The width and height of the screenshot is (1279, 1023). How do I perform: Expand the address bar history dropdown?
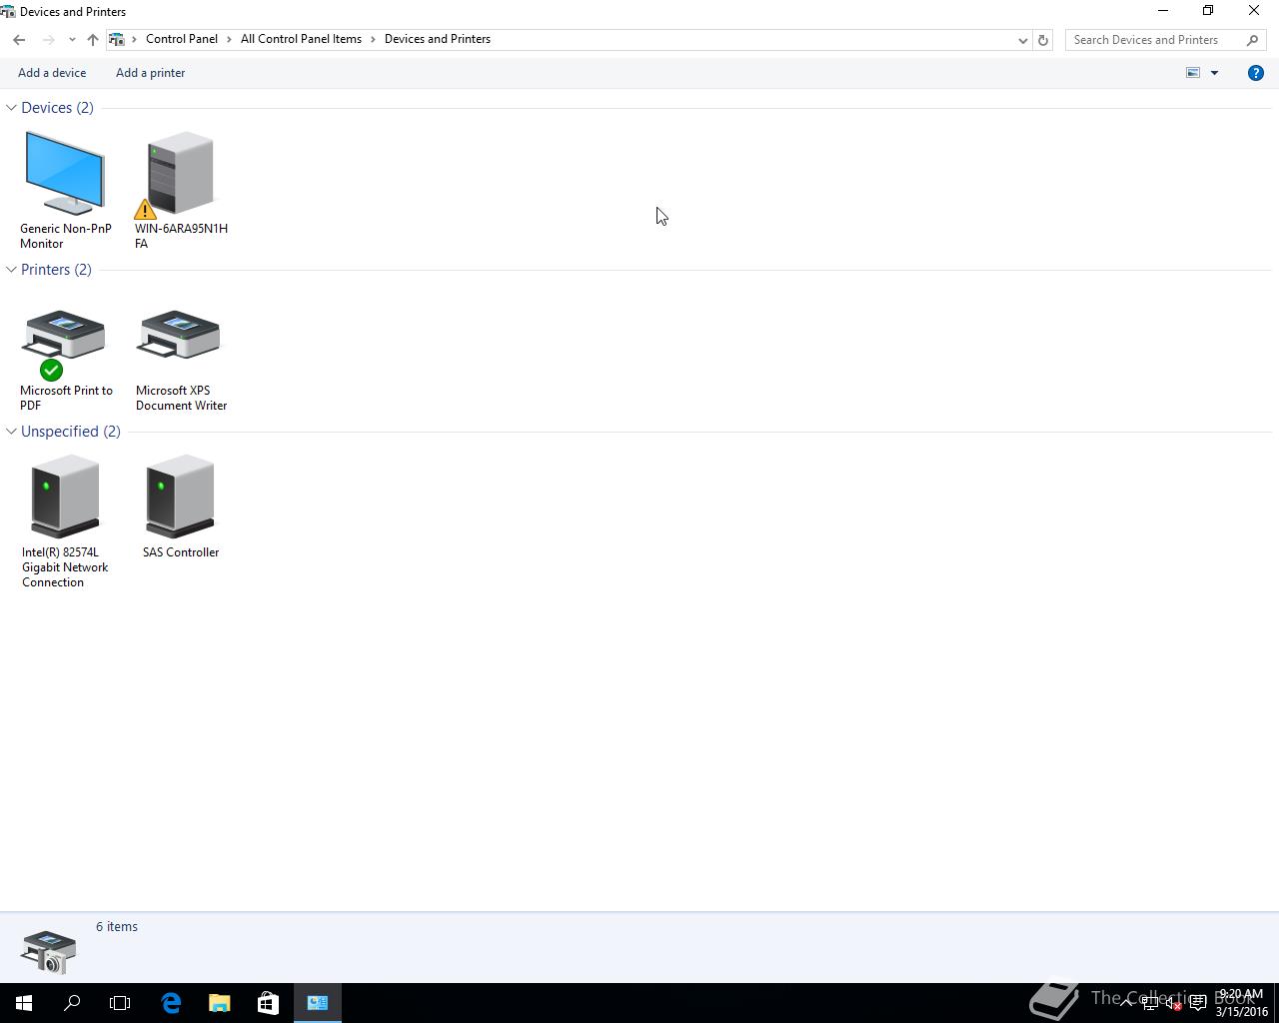click(x=1022, y=40)
